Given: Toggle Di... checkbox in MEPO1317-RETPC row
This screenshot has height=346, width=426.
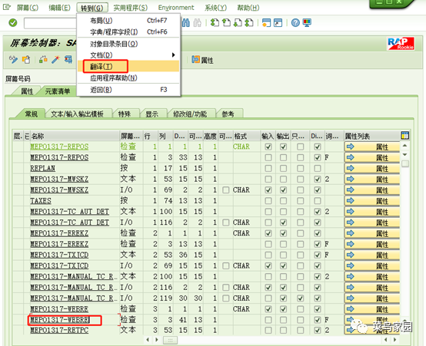Looking at the screenshot, I should pos(318,330).
